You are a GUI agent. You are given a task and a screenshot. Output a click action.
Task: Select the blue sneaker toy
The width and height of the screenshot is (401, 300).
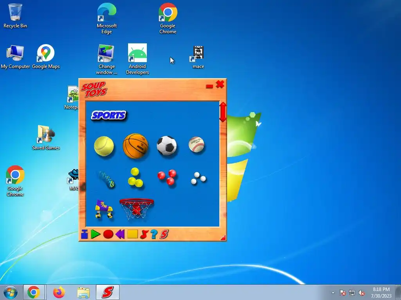pos(106,179)
